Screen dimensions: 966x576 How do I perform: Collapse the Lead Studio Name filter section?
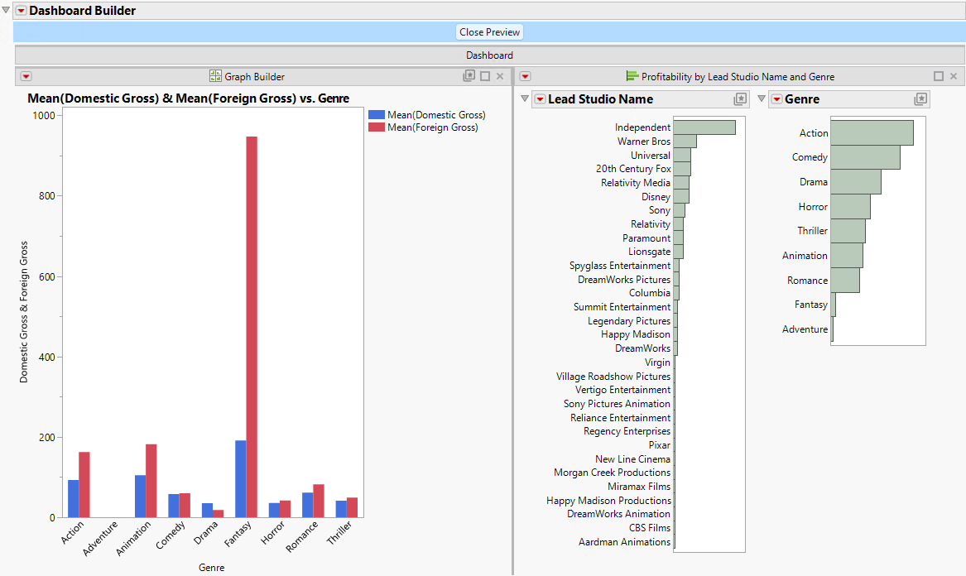(524, 98)
